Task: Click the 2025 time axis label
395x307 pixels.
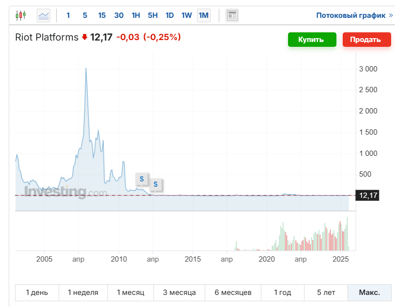Action: click(x=341, y=259)
